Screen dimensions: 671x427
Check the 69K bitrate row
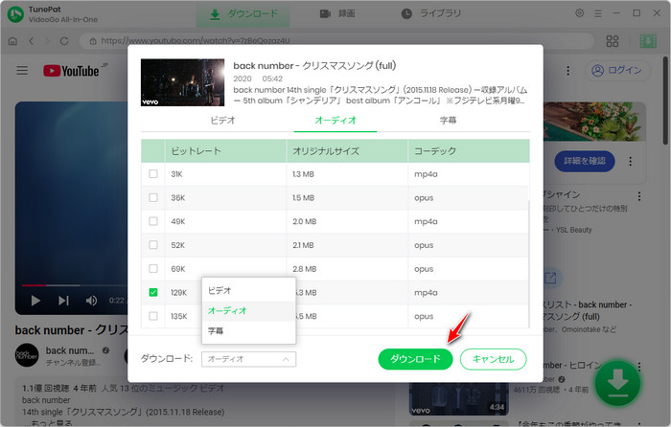click(x=153, y=269)
